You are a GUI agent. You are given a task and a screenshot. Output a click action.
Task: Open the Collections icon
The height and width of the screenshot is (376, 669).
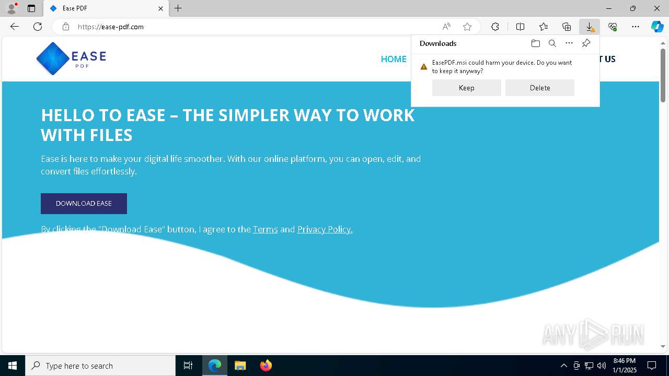pos(567,27)
